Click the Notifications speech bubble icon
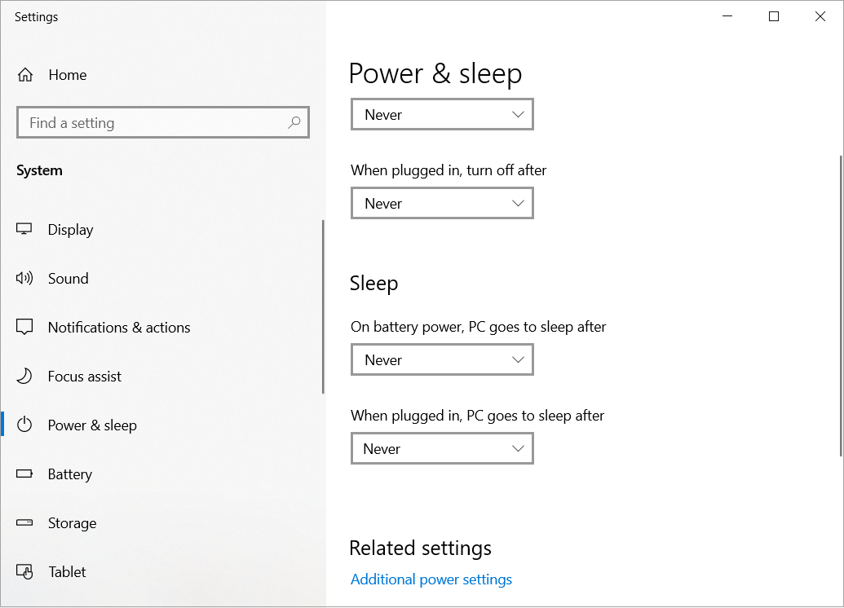Image resolution: width=844 pixels, height=608 pixels. point(24,327)
